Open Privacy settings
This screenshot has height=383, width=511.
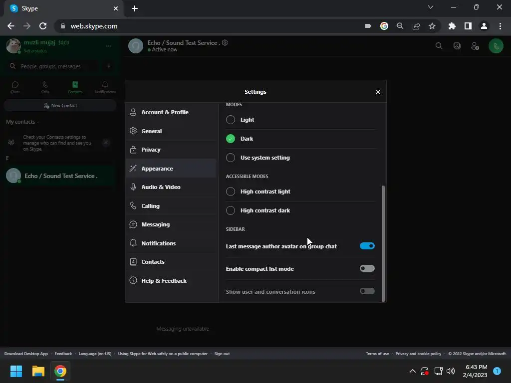point(171,150)
